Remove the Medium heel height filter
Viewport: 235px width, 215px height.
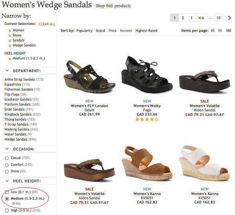pyautogui.click(x=10, y=59)
